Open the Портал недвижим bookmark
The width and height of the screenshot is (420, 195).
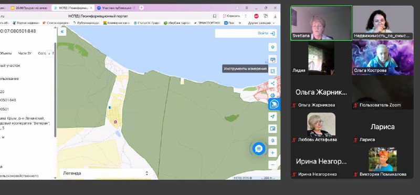pos(26,23)
